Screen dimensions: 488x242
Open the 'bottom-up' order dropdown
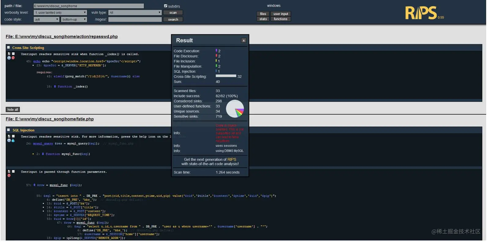(74, 19)
